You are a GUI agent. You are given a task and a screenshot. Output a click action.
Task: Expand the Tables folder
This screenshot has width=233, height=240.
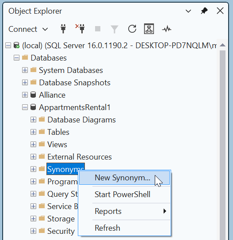[x=33, y=132]
